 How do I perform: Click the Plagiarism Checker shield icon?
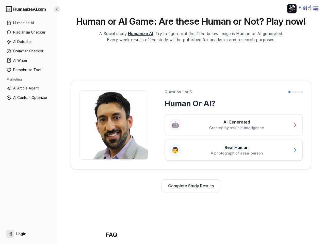point(9,32)
